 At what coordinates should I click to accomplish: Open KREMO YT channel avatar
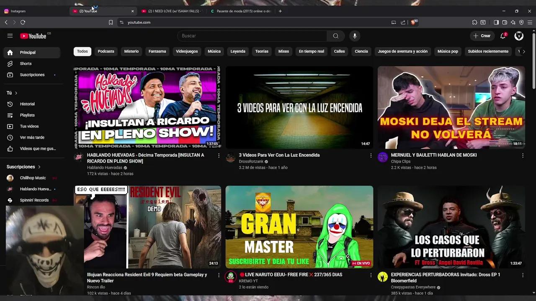click(x=230, y=277)
